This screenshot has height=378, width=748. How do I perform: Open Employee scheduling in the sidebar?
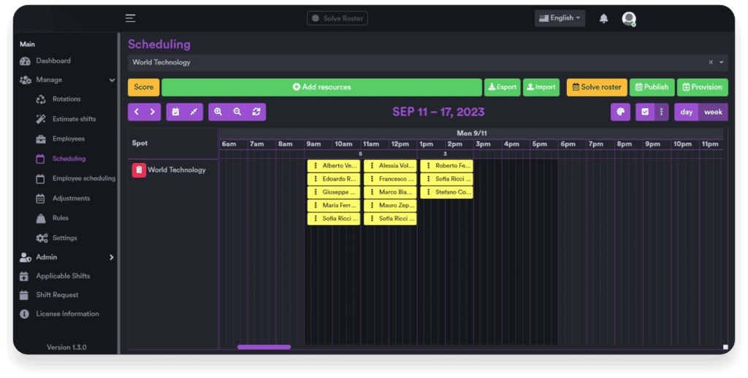[x=83, y=178]
